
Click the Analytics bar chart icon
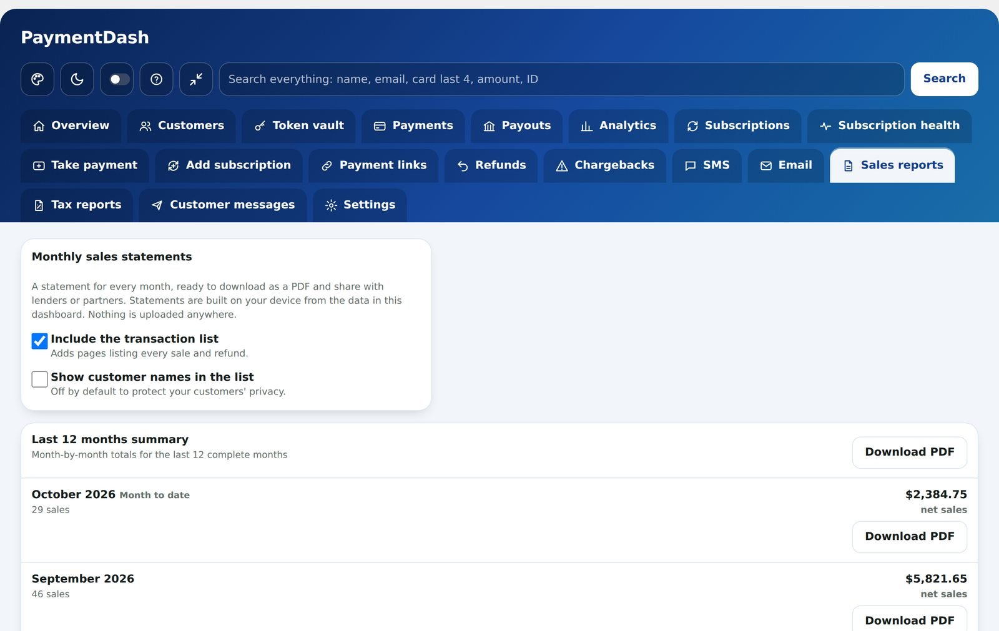pyautogui.click(x=586, y=127)
